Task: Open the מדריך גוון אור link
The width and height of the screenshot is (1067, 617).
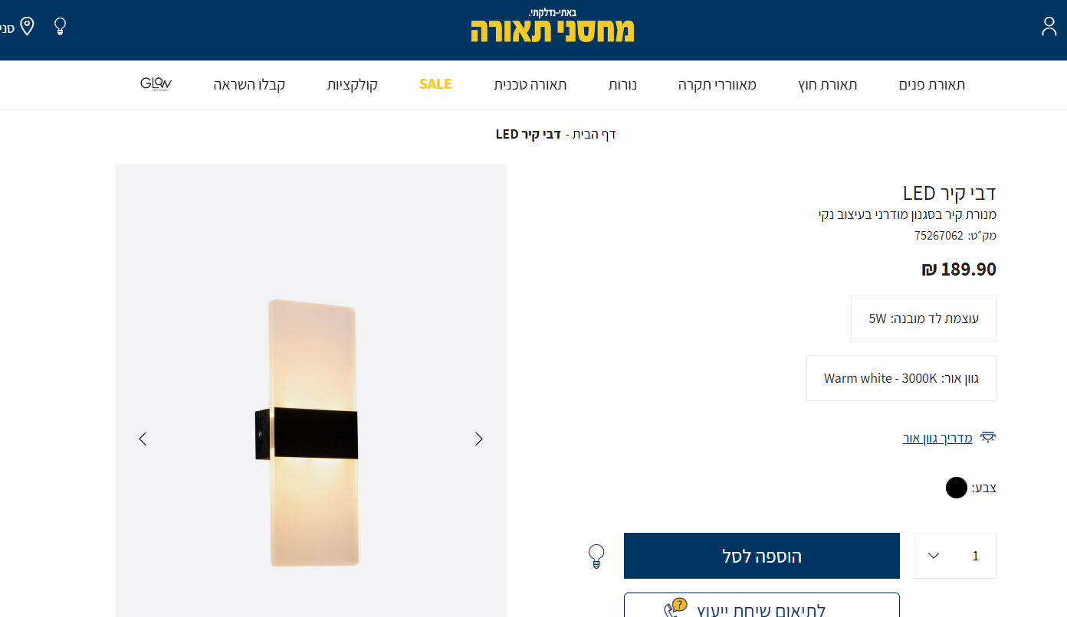Action: coord(937,438)
